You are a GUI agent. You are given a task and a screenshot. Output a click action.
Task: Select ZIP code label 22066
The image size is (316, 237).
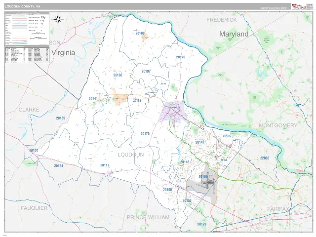point(265,158)
